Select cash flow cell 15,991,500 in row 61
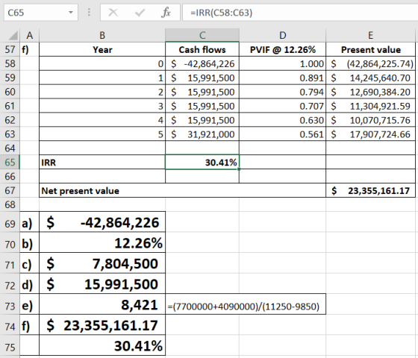 point(202,106)
